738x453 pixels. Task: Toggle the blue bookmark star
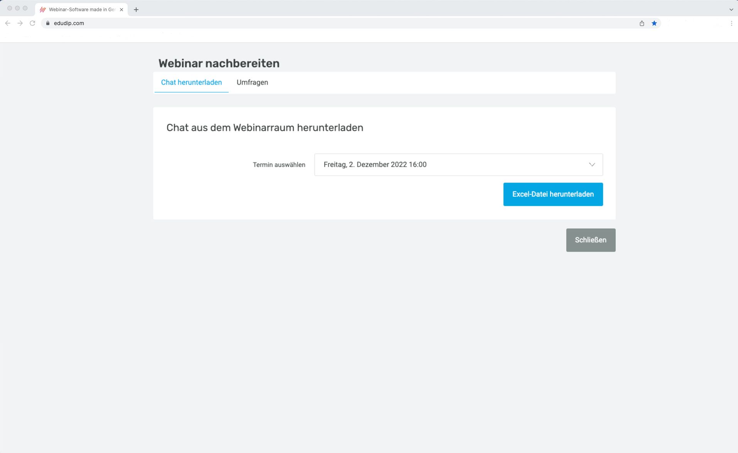click(x=654, y=23)
